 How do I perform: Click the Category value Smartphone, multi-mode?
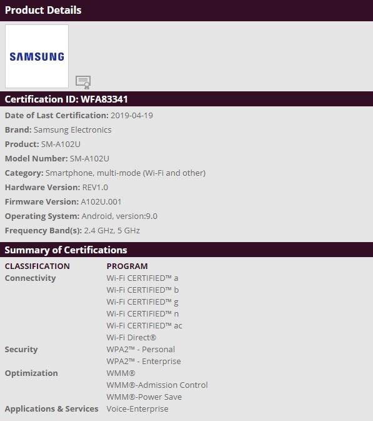tap(126, 173)
